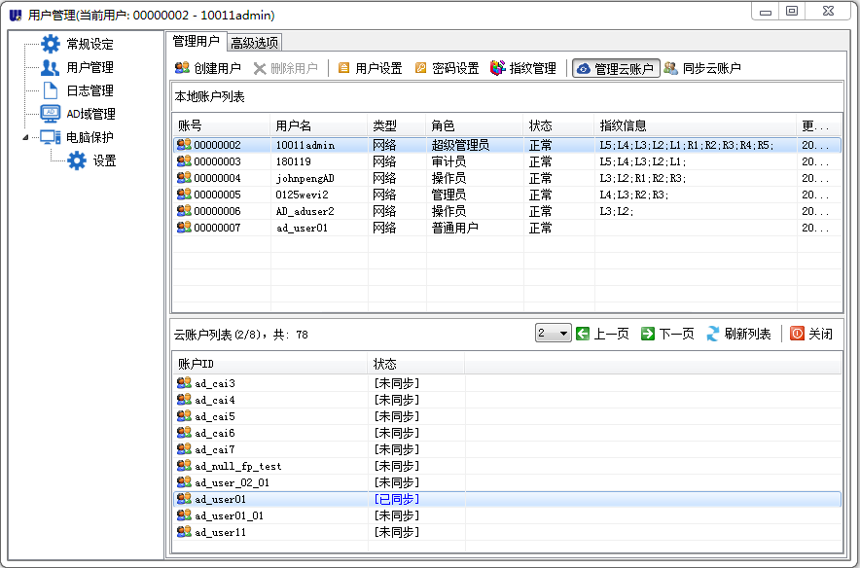Viewport: 860px width, 568px height.
Task: Select user icon of account 00000007
Action: pyautogui.click(x=184, y=227)
